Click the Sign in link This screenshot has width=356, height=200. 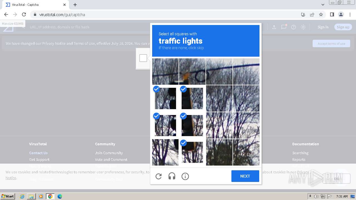pos(323,27)
